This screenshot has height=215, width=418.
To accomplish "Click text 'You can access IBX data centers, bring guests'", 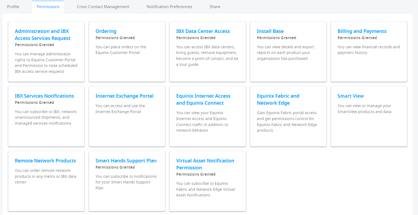I will pyautogui.click(x=207, y=56).
